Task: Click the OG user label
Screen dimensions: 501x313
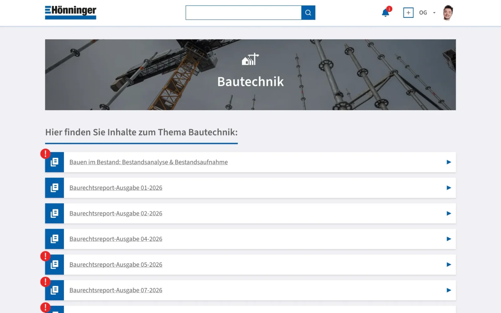Action: coord(423,13)
